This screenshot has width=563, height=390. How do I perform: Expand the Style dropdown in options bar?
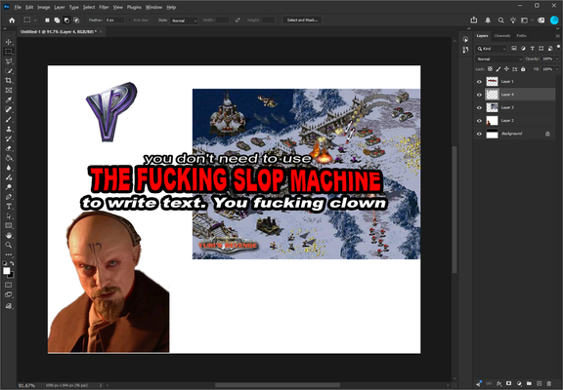(184, 20)
